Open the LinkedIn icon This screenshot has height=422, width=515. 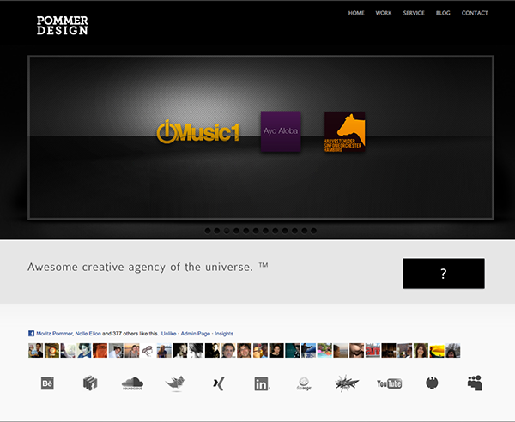tap(262, 383)
